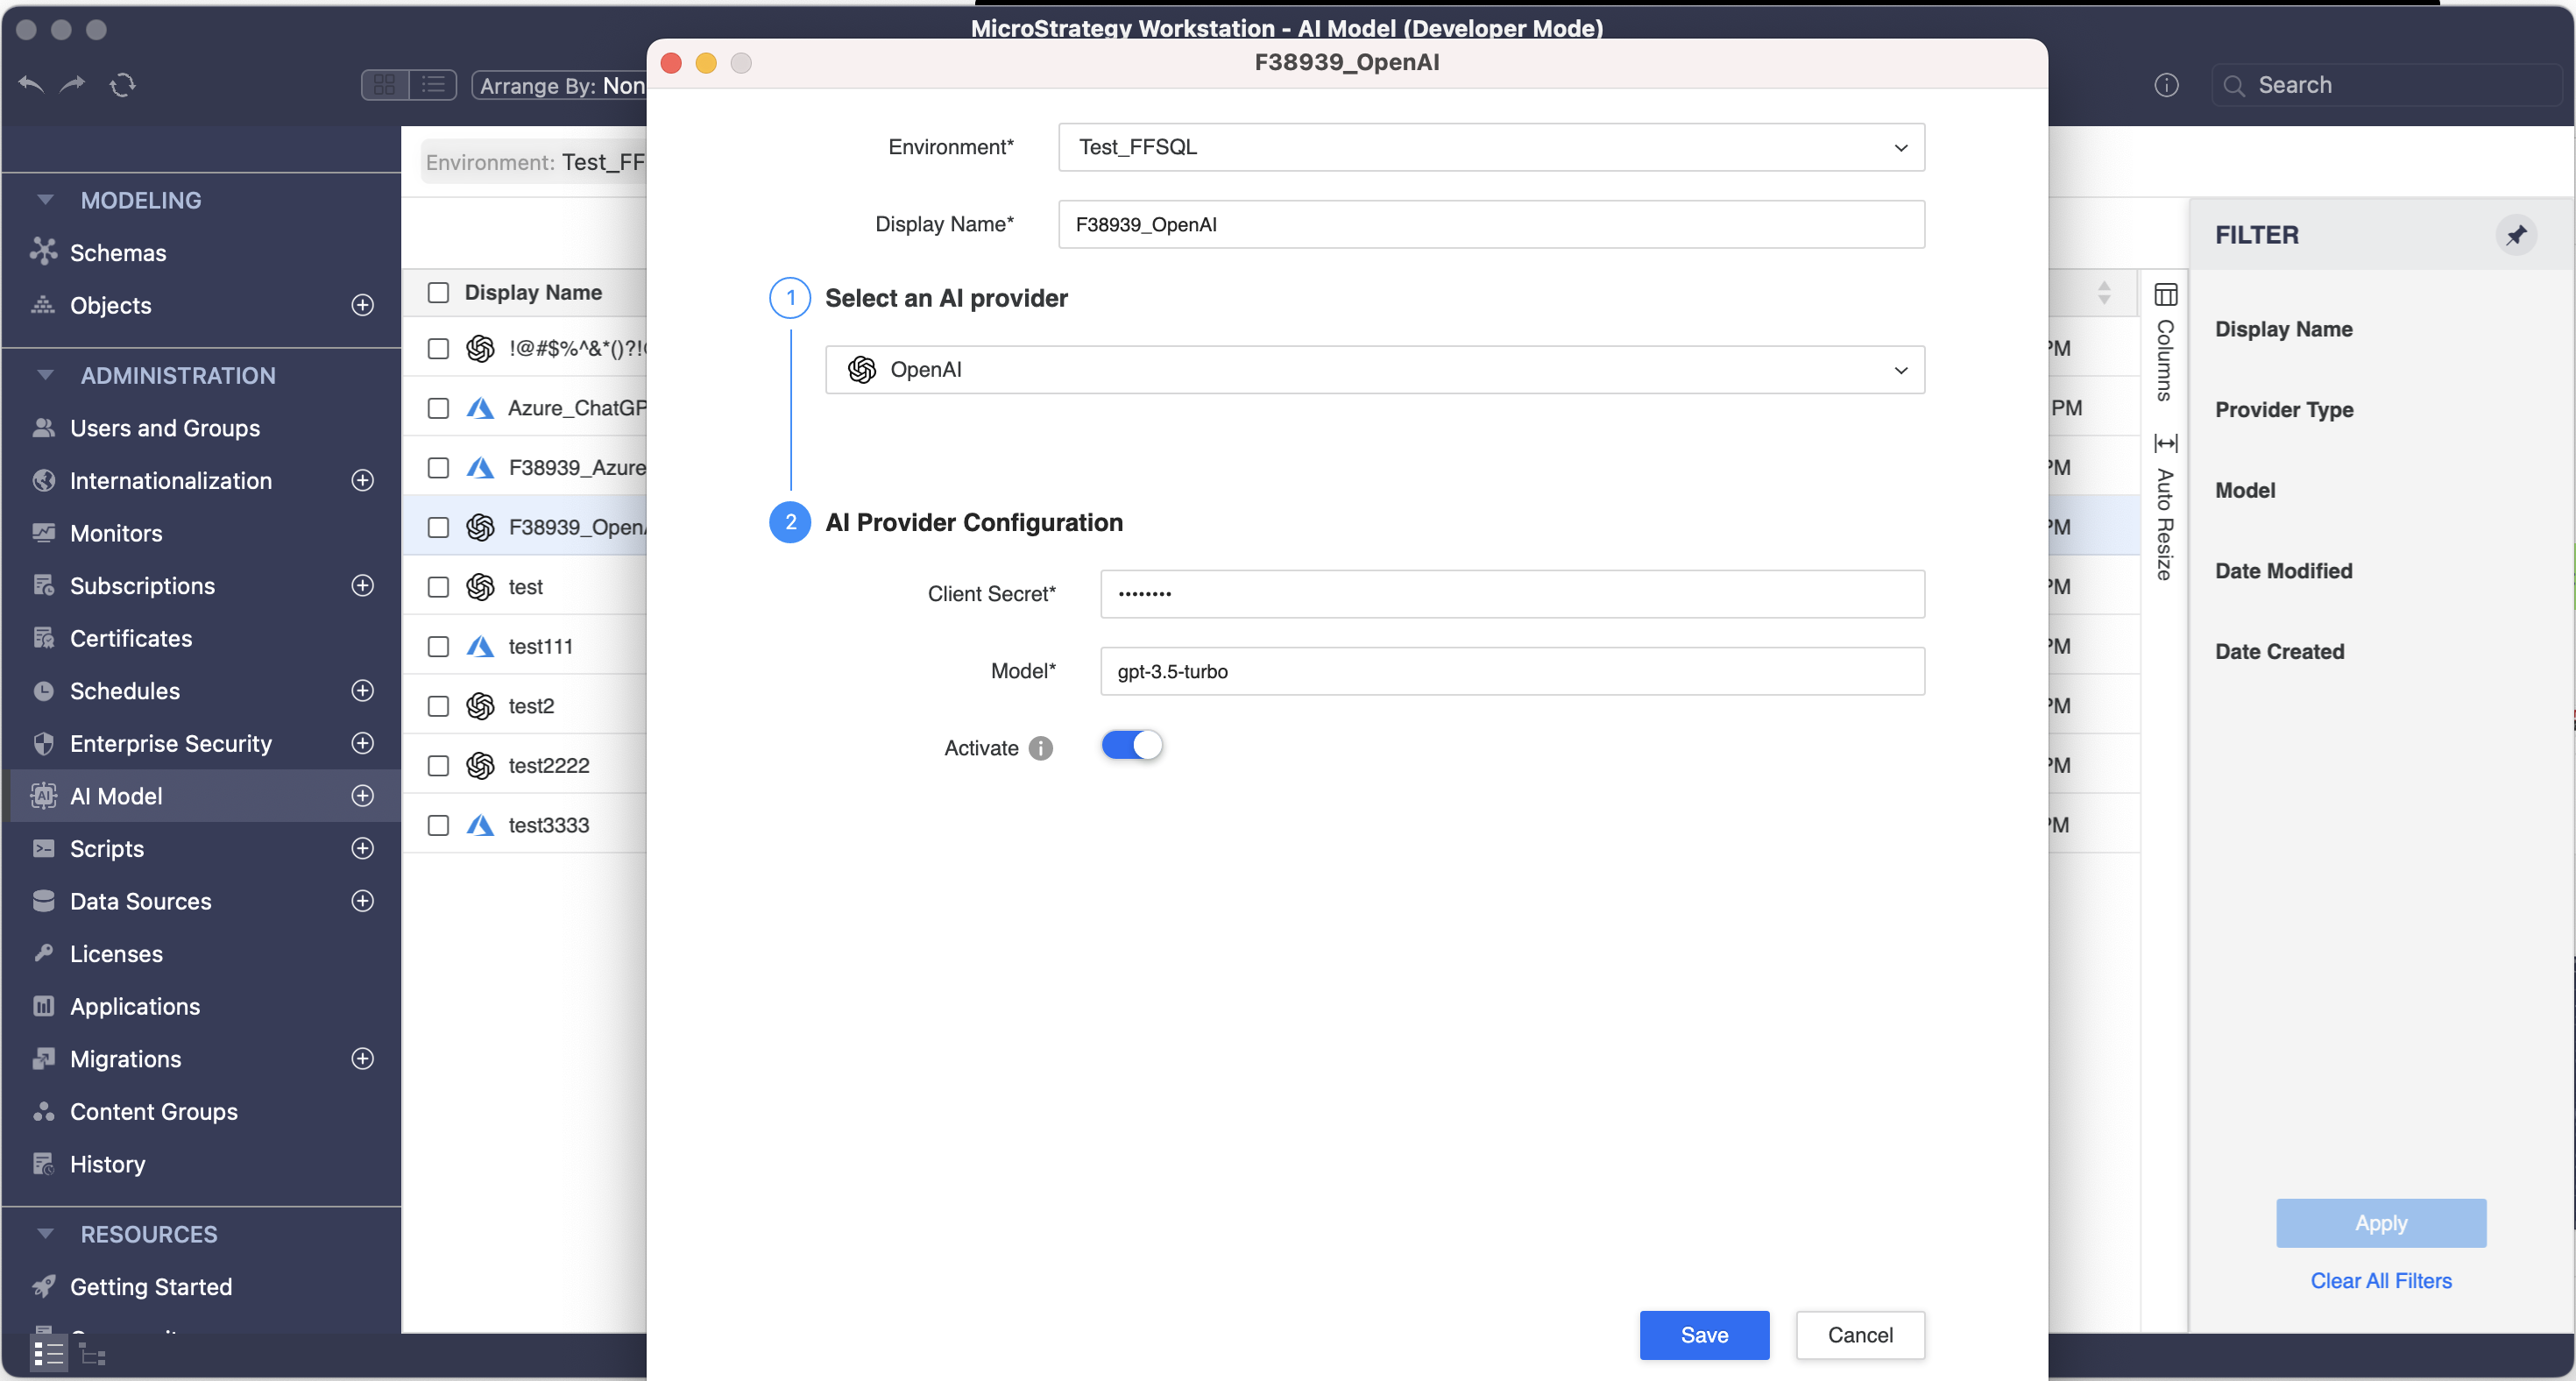
Task: Click Clear All Filters link
Action: point(2380,1280)
